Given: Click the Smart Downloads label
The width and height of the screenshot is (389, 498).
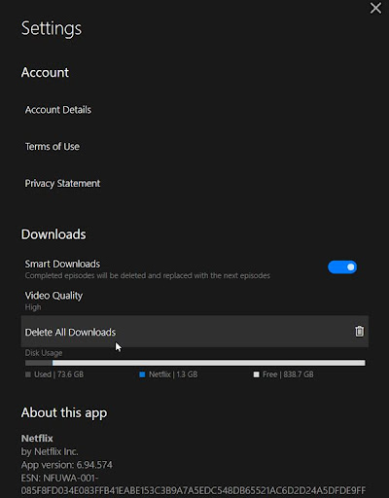Looking at the screenshot, I should pos(62,264).
